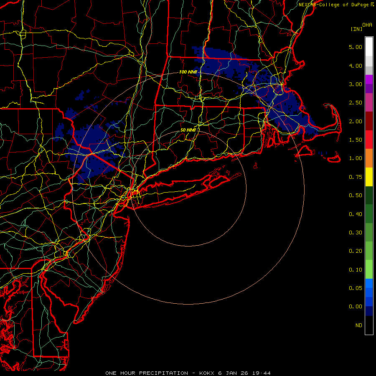
Task: Click the orange legend color block
Action: (369, 158)
